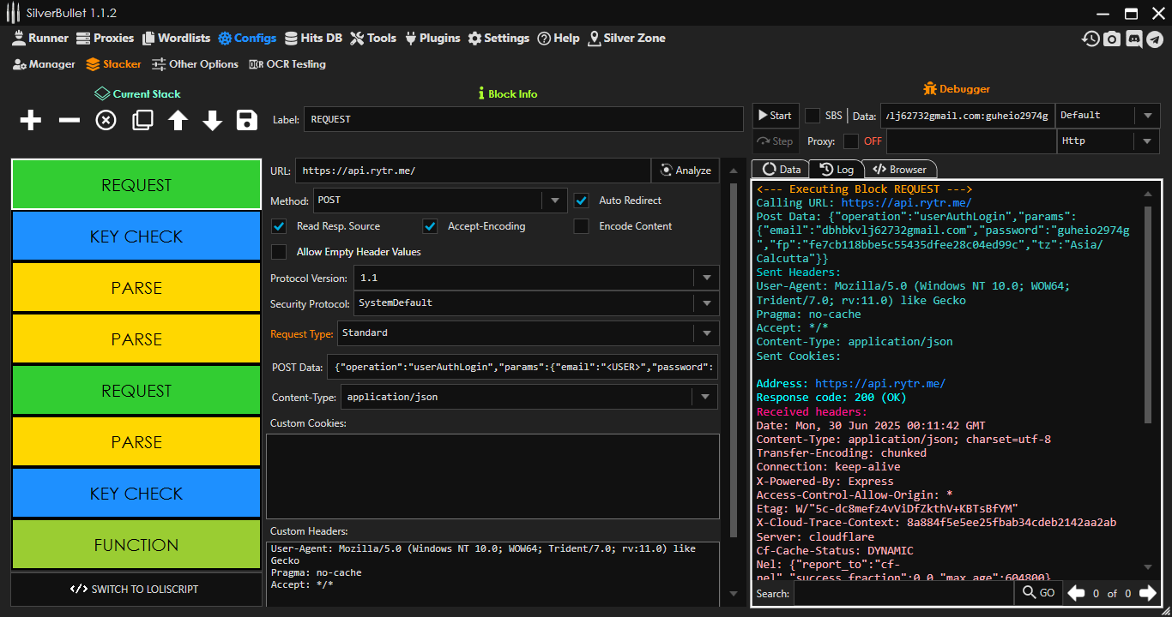Click the plus icon to add block
Image resolution: width=1172 pixels, height=617 pixels.
click(x=31, y=121)
